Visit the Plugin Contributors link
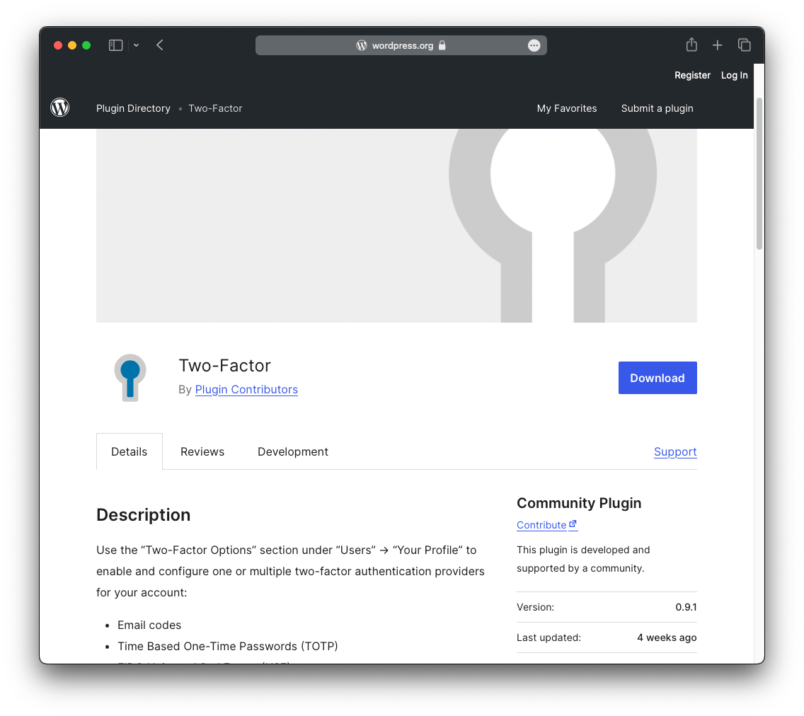 pyautogui.click(x=246, y=389)
